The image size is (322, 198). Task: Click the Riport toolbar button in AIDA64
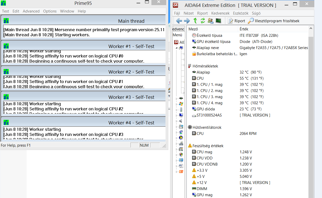[237, 21]
